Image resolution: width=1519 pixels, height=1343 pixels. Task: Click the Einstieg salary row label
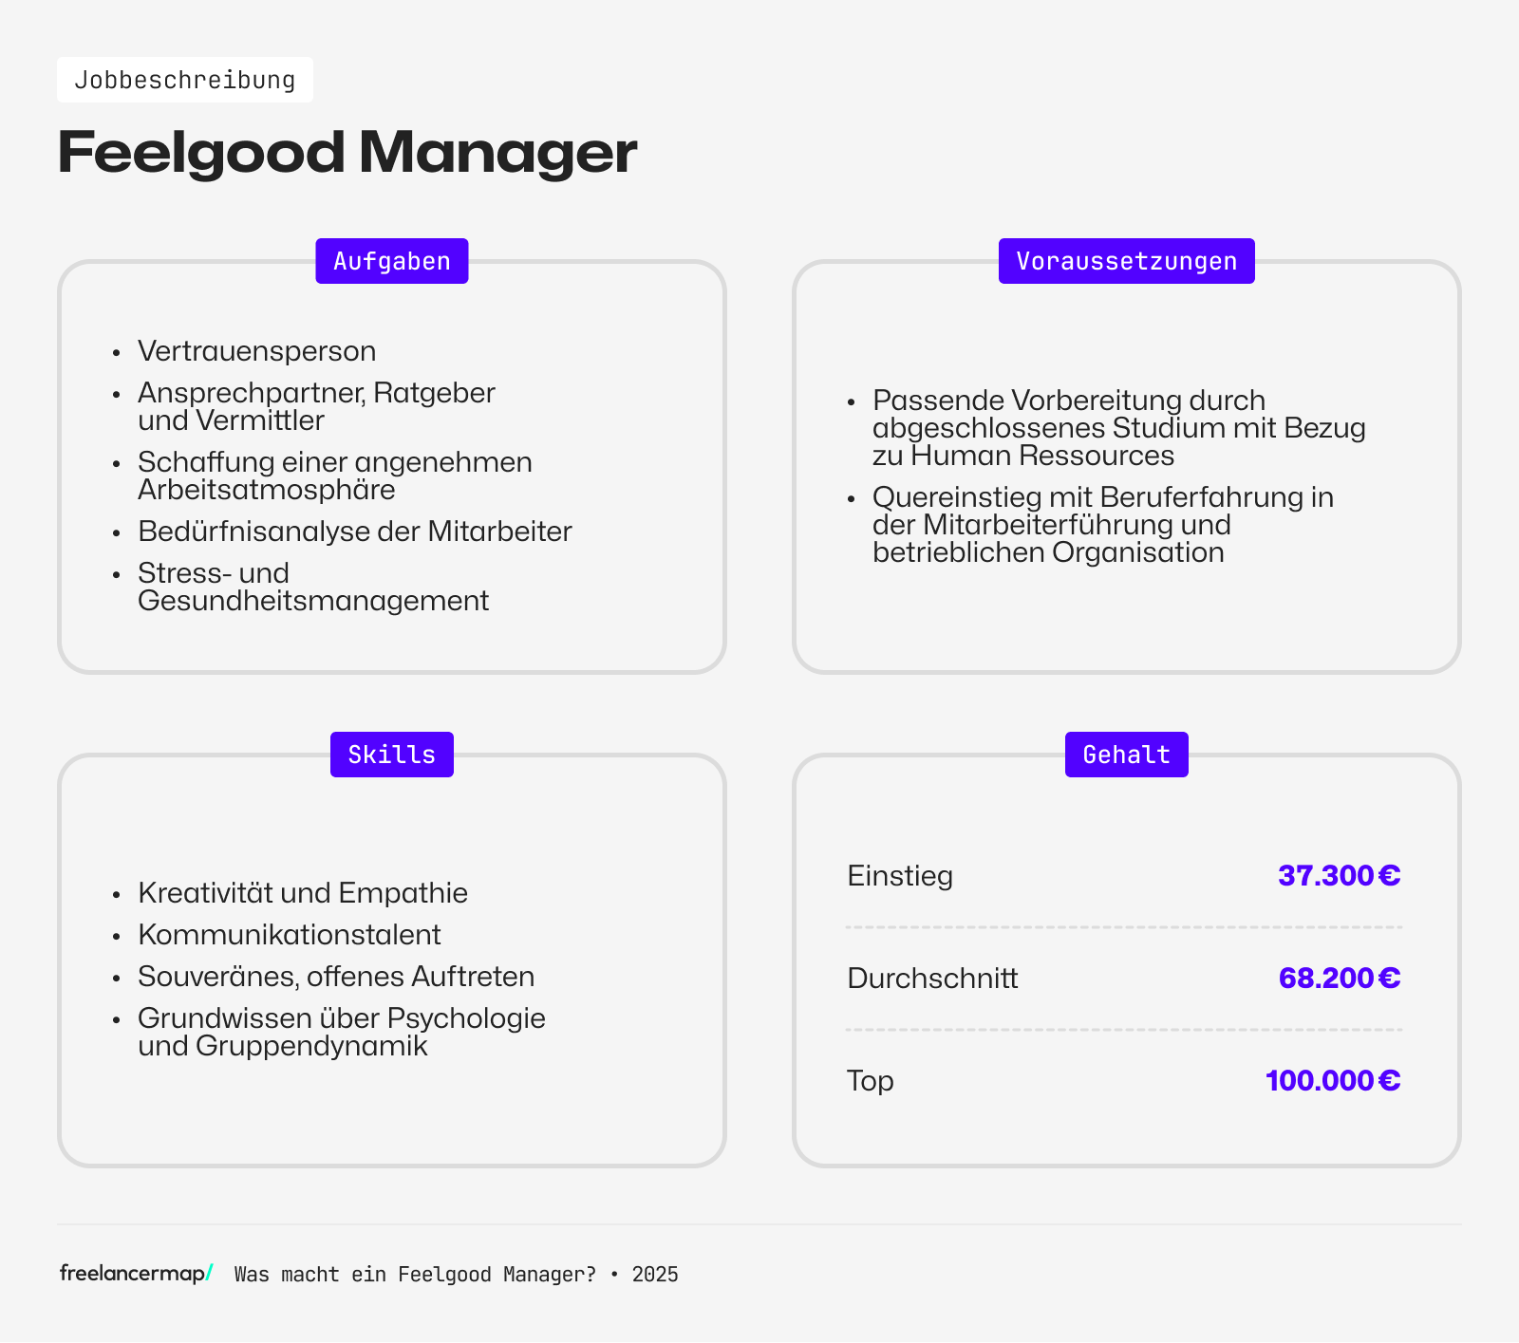(x=899, y=875)
